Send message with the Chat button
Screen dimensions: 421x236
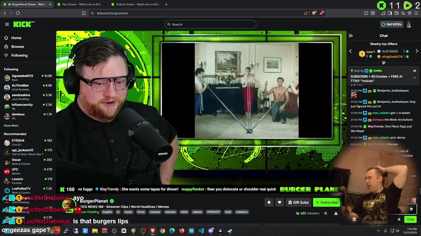[410, 220]
